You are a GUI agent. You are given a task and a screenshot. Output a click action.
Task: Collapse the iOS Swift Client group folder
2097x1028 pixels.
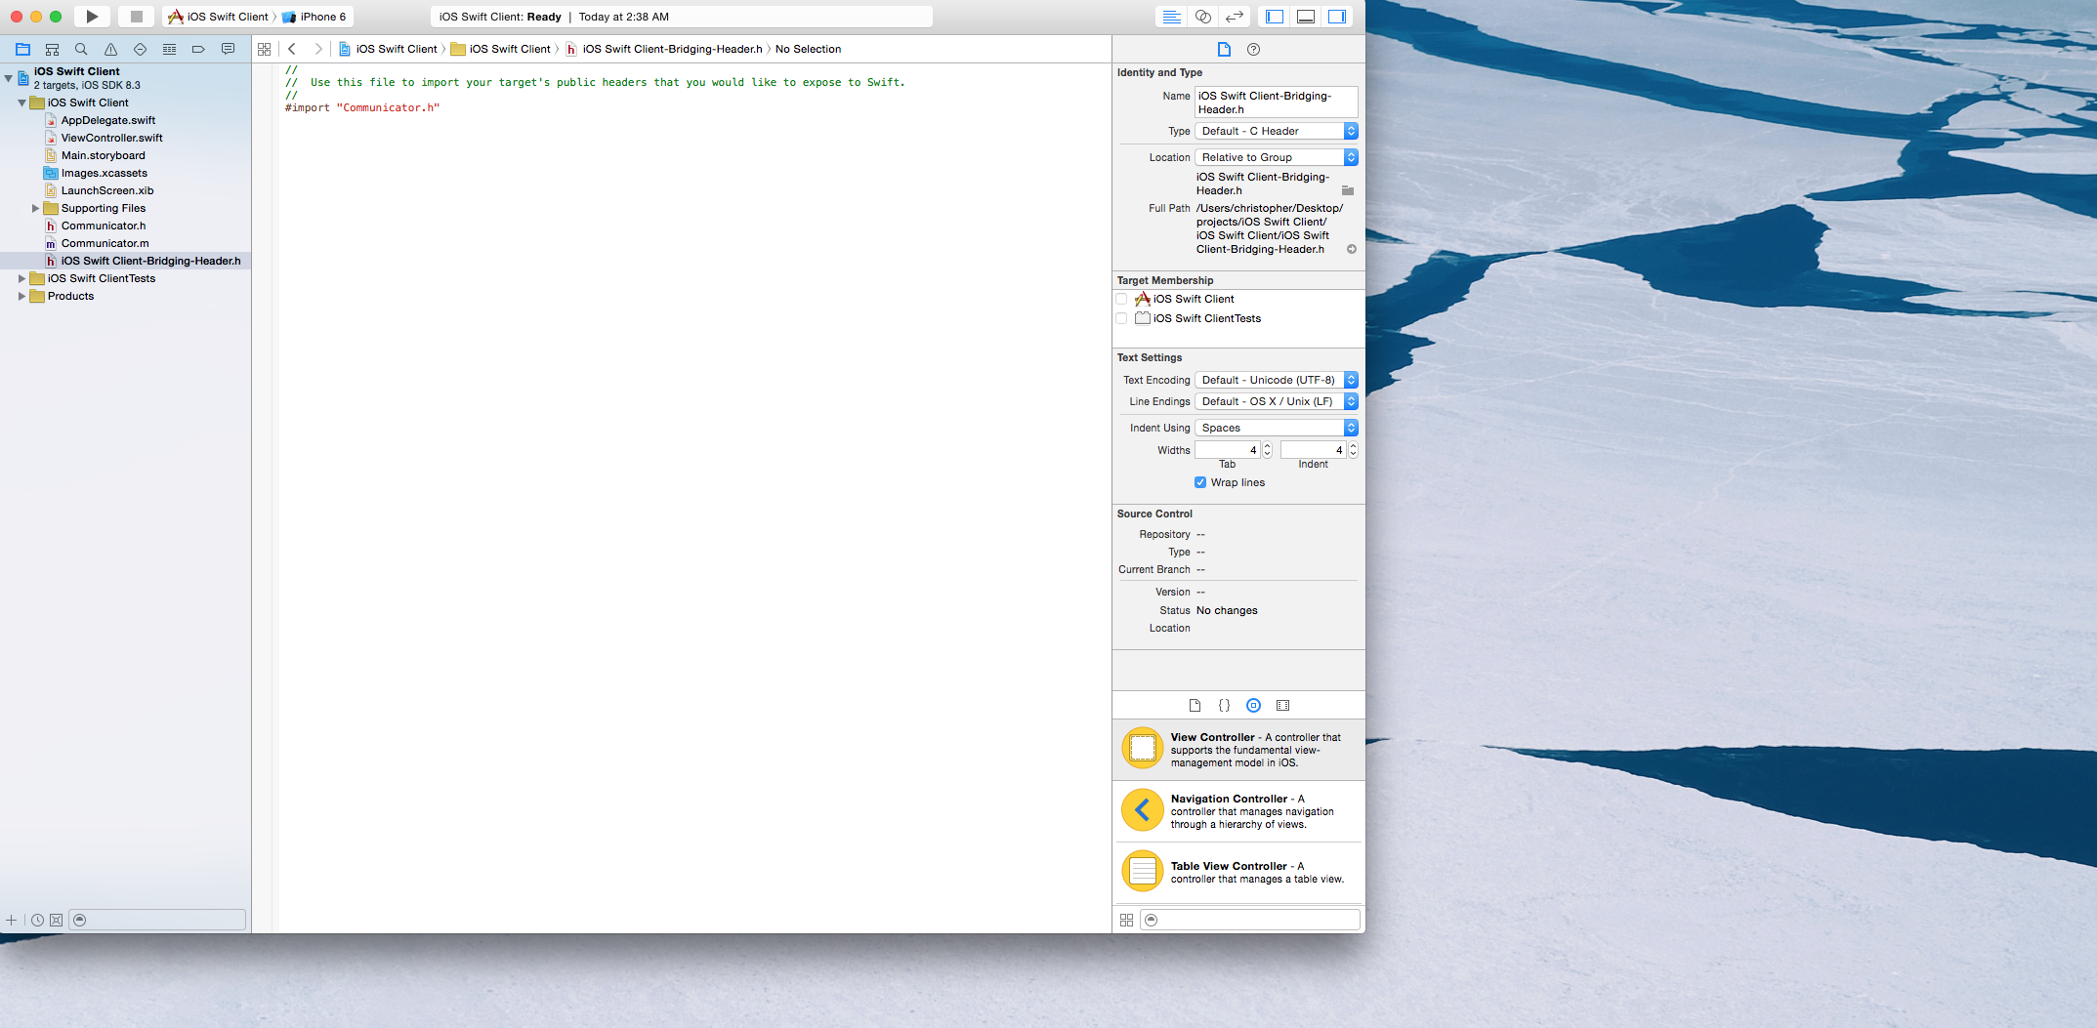point(21,103)
